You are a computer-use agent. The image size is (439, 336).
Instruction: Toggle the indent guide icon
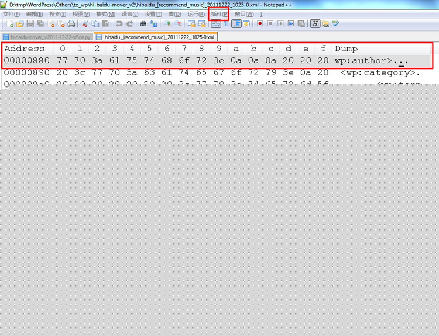(x=236, y=24)
